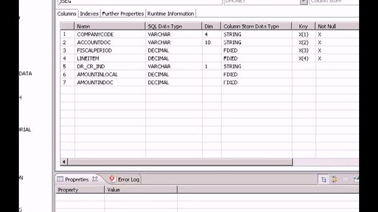This screenshot has height=212, width=378.
Task: Open the Further Properties tab
Action: point(123,14)
